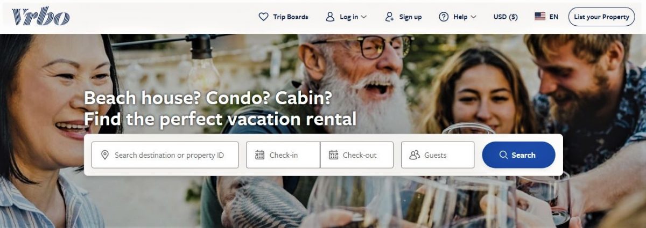
Task: Click the Vrbo logo
Action: tap(41, 17)
